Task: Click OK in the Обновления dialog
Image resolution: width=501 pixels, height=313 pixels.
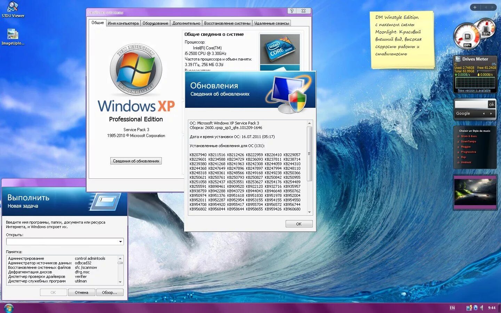Action: [299, 224]
